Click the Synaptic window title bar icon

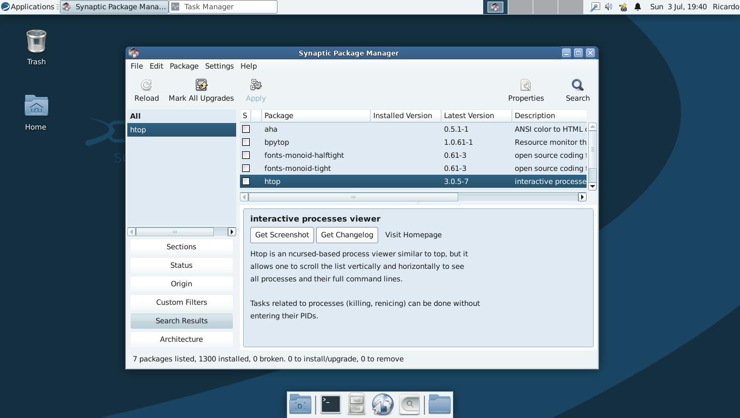[x=134, y=53]
